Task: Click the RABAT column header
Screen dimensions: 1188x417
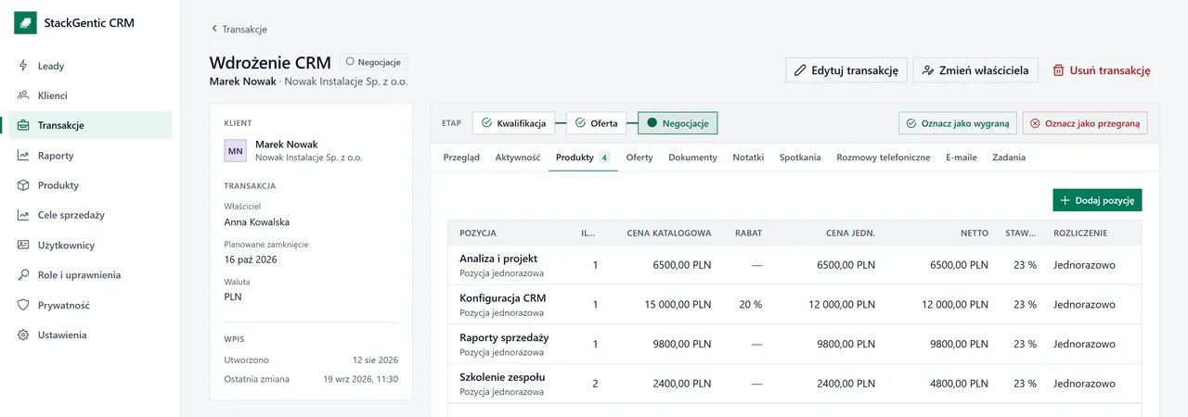Action: (x=748, y=234)
